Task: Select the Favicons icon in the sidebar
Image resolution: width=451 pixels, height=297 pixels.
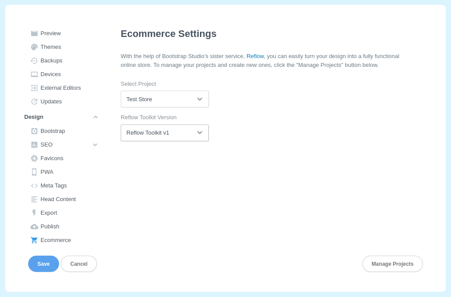Action: (x=34, y=158)
